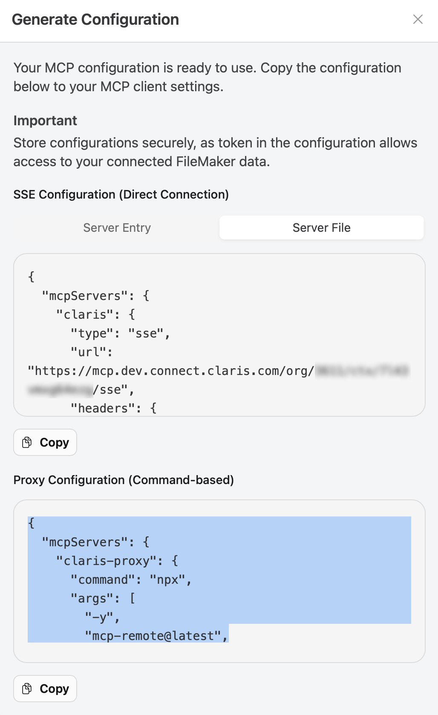Image resolution: width=438 pixels, height=715 pixels.
Task: Click the "mcpServers" key in the SSE snippet
Action: pos(93,295)
